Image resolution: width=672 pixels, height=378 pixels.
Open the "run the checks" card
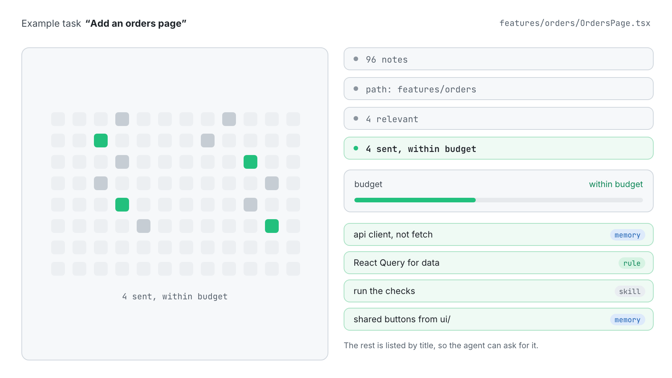[498, 291]
